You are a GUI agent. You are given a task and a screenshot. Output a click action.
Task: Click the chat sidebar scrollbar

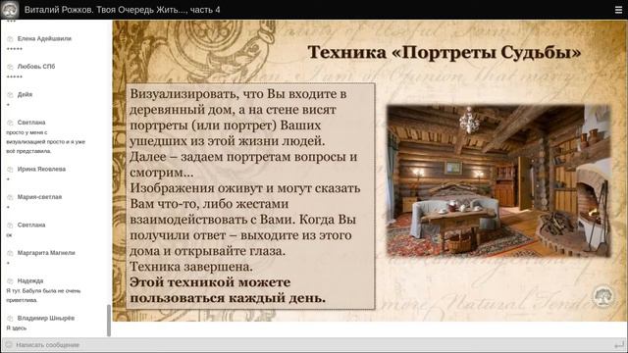point(109,321)
